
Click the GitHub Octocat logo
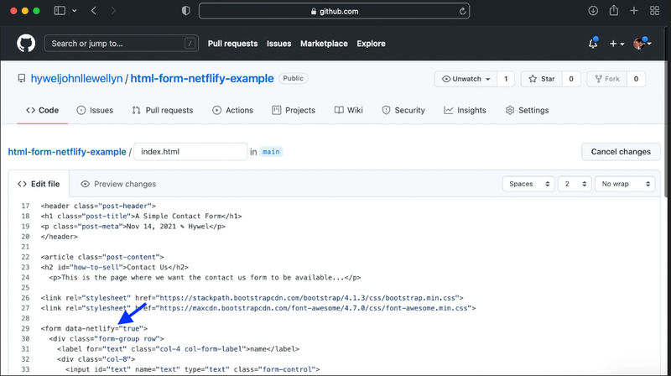point(25,44)
